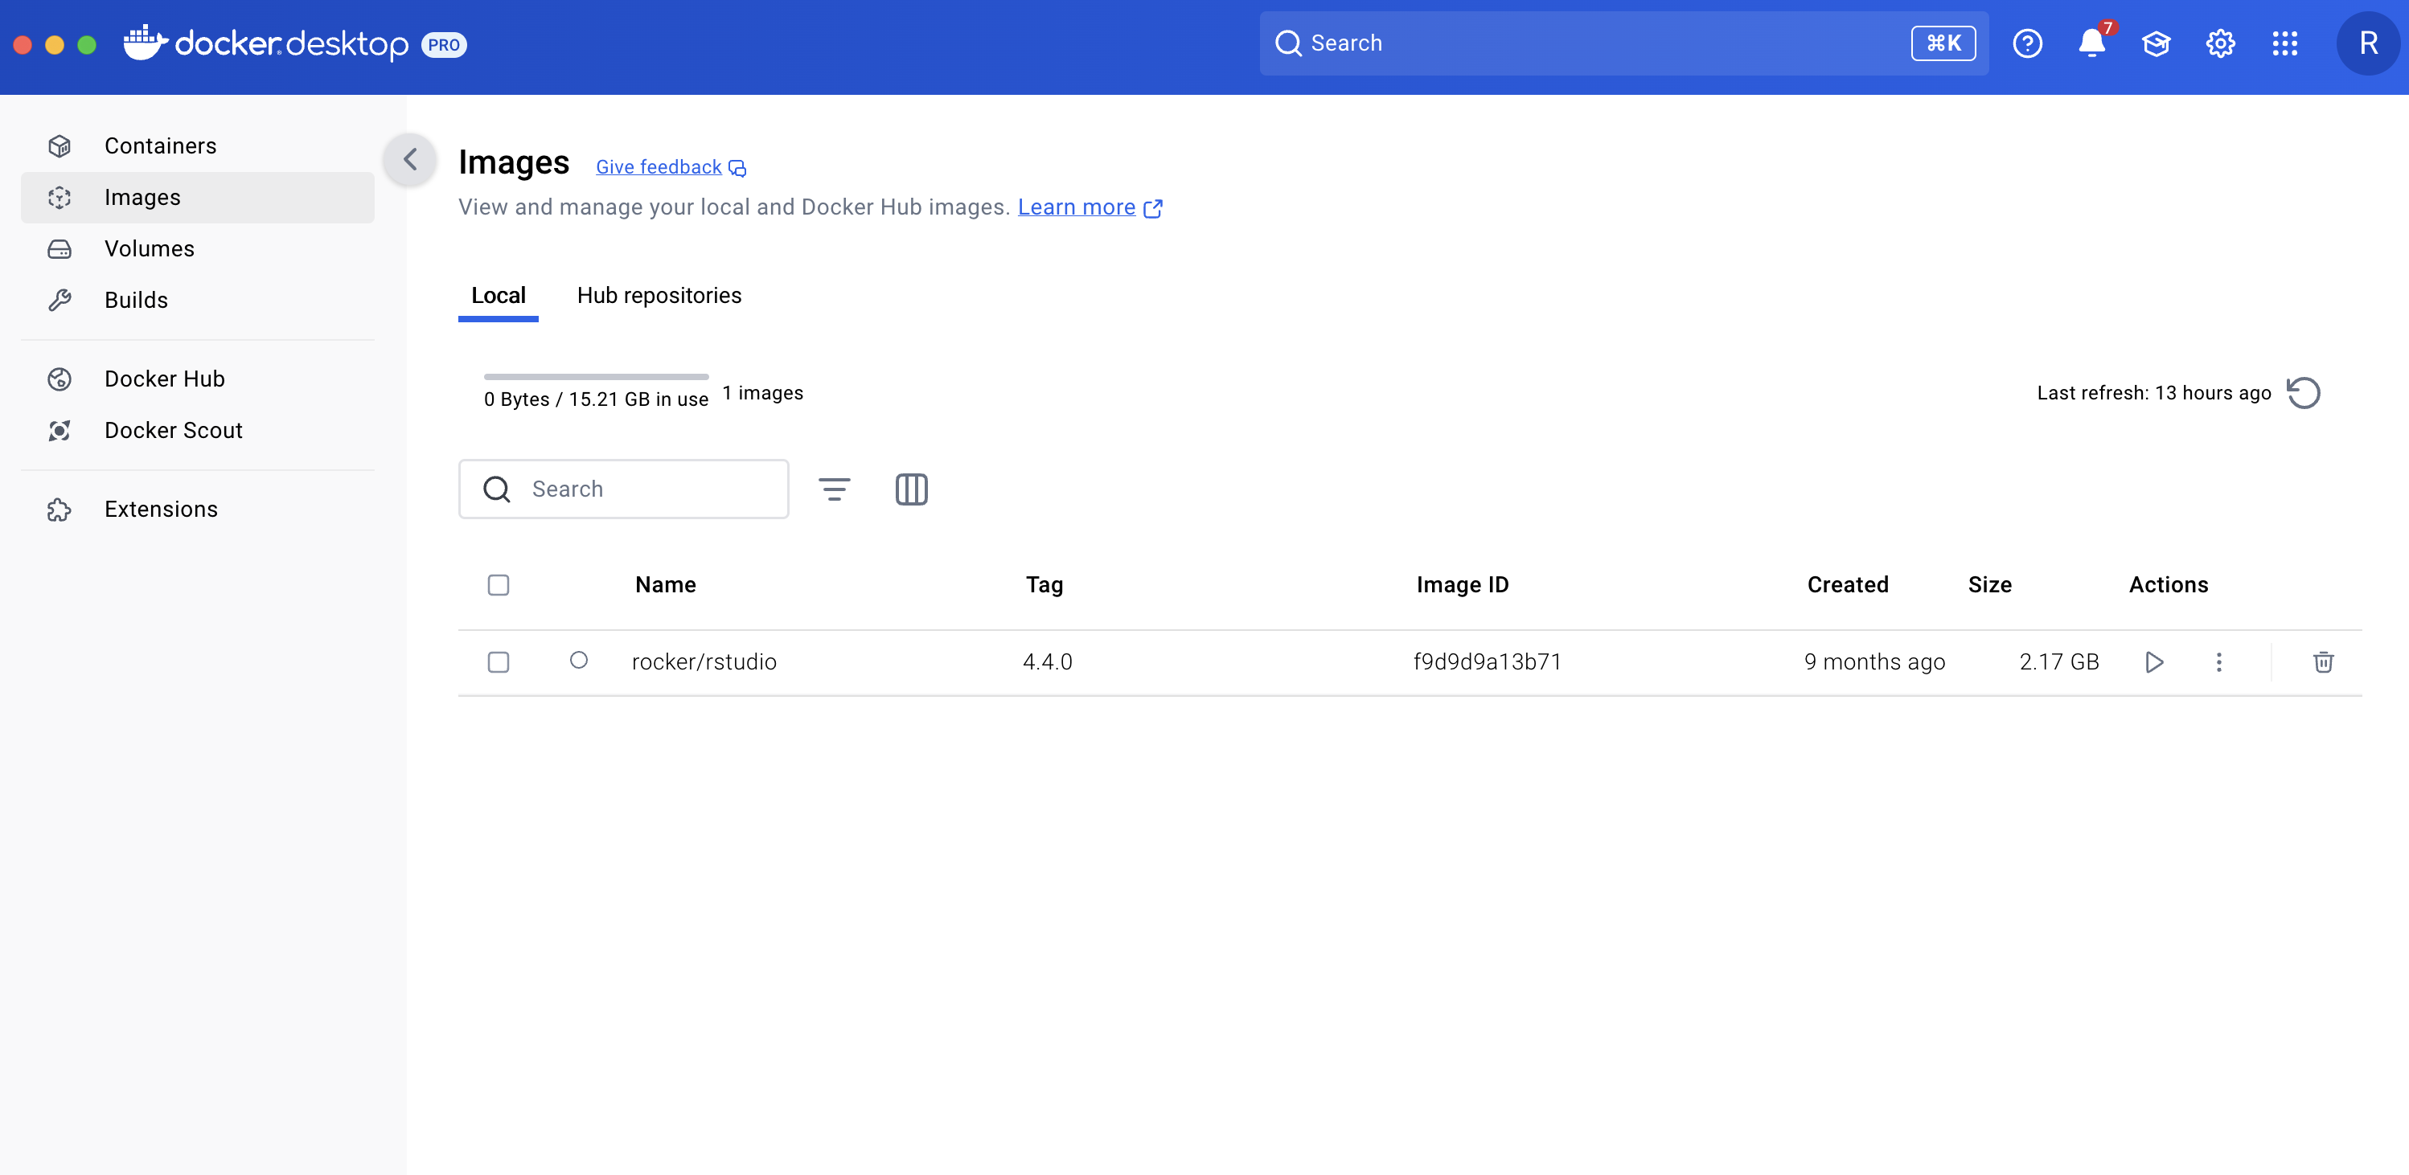Click the 4.4.0 tag cell
The image size is (2409, 1175).
tap(1048, 661)
